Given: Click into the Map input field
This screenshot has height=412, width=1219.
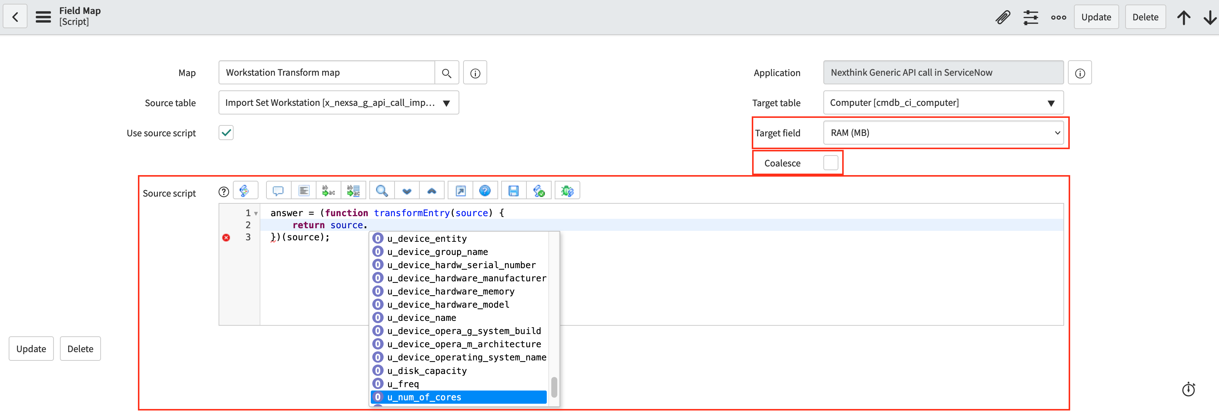Looking at the screenshot, I should (327, 73).
